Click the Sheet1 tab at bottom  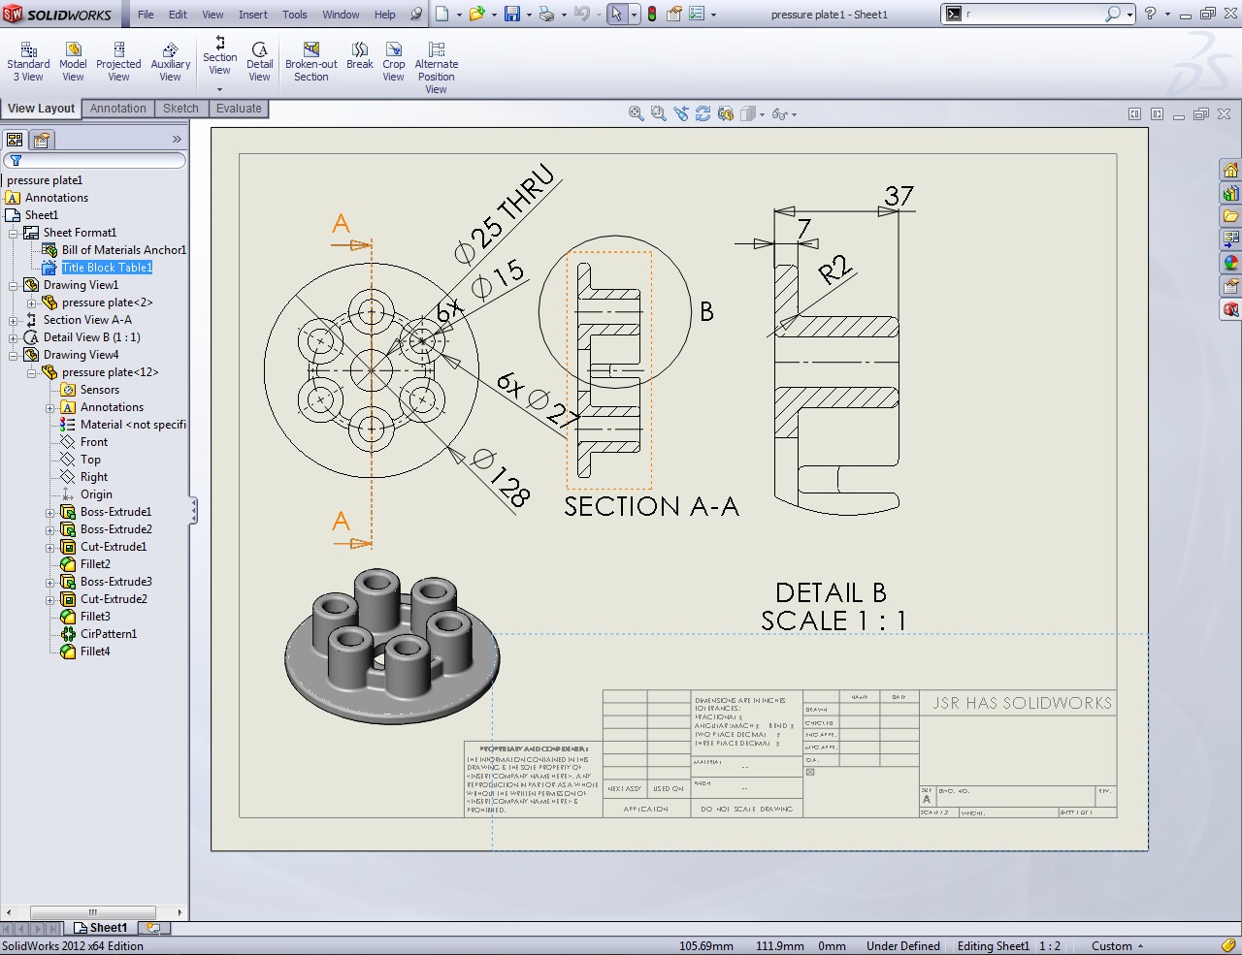coord(102,928)
